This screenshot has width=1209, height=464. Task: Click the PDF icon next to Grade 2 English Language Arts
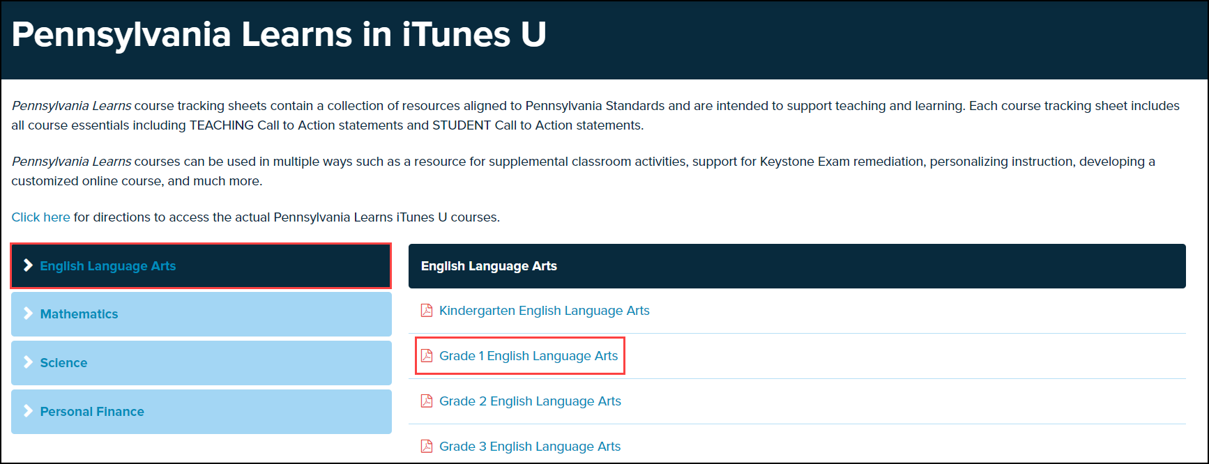(427, 401)
